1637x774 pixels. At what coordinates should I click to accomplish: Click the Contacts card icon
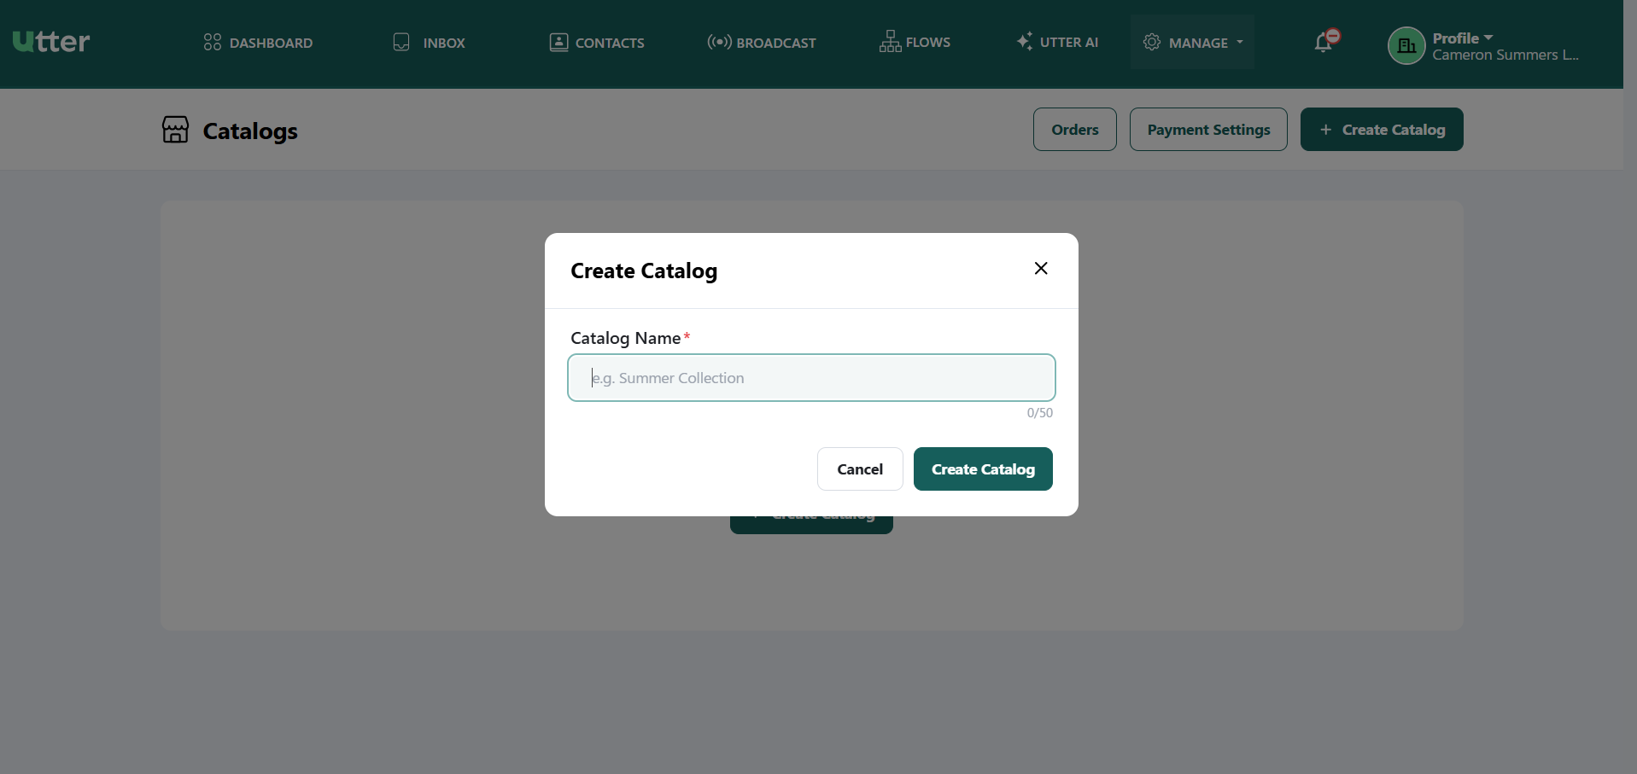[558, 42]
